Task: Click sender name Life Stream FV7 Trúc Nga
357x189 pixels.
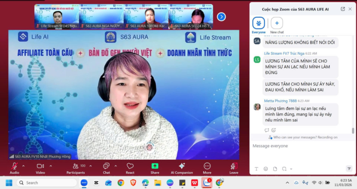Action: coord(284,53)
